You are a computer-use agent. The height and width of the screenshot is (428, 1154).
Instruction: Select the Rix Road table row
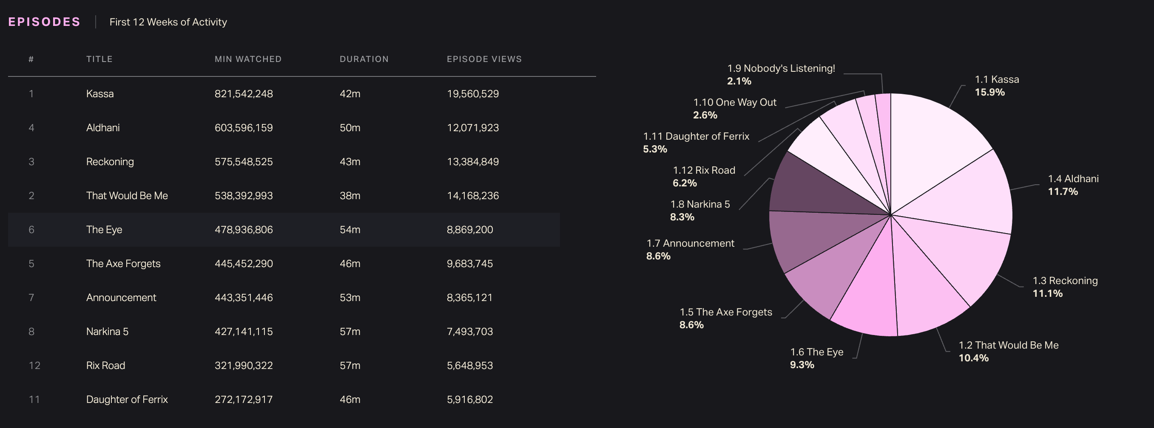coord(283,366)
